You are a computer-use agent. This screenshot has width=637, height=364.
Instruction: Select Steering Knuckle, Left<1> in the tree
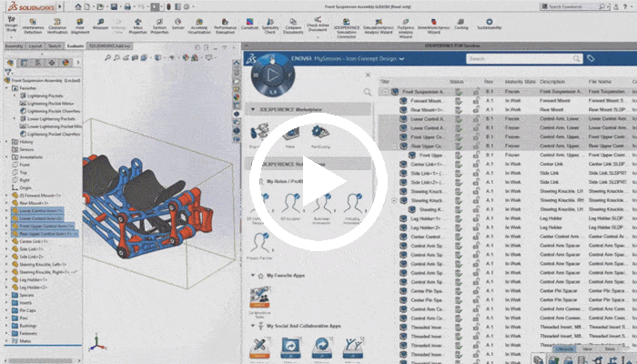pos(39,265)
